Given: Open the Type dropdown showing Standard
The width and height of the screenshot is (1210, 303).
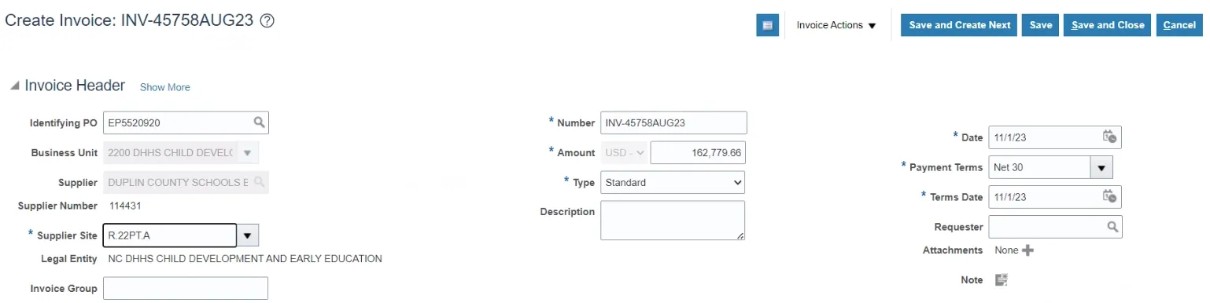Looking at the screenshot, I should click(672, 182).
